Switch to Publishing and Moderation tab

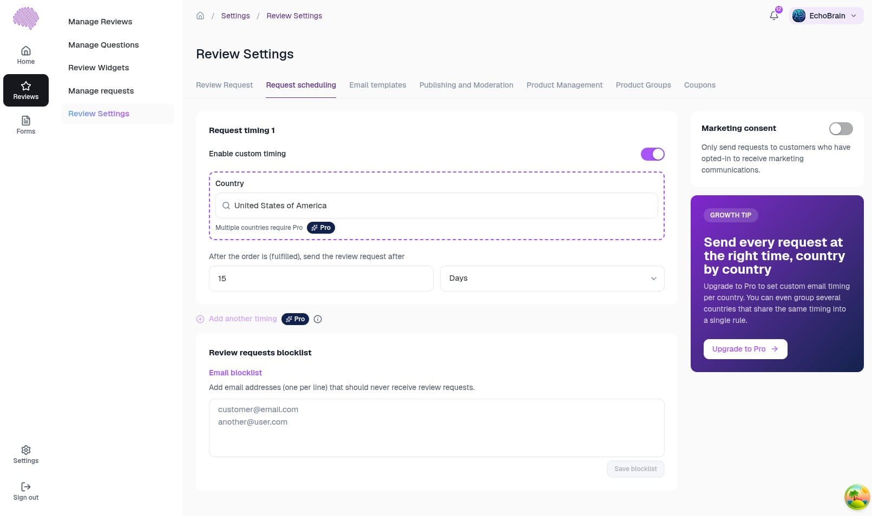(x=466, y=85)
